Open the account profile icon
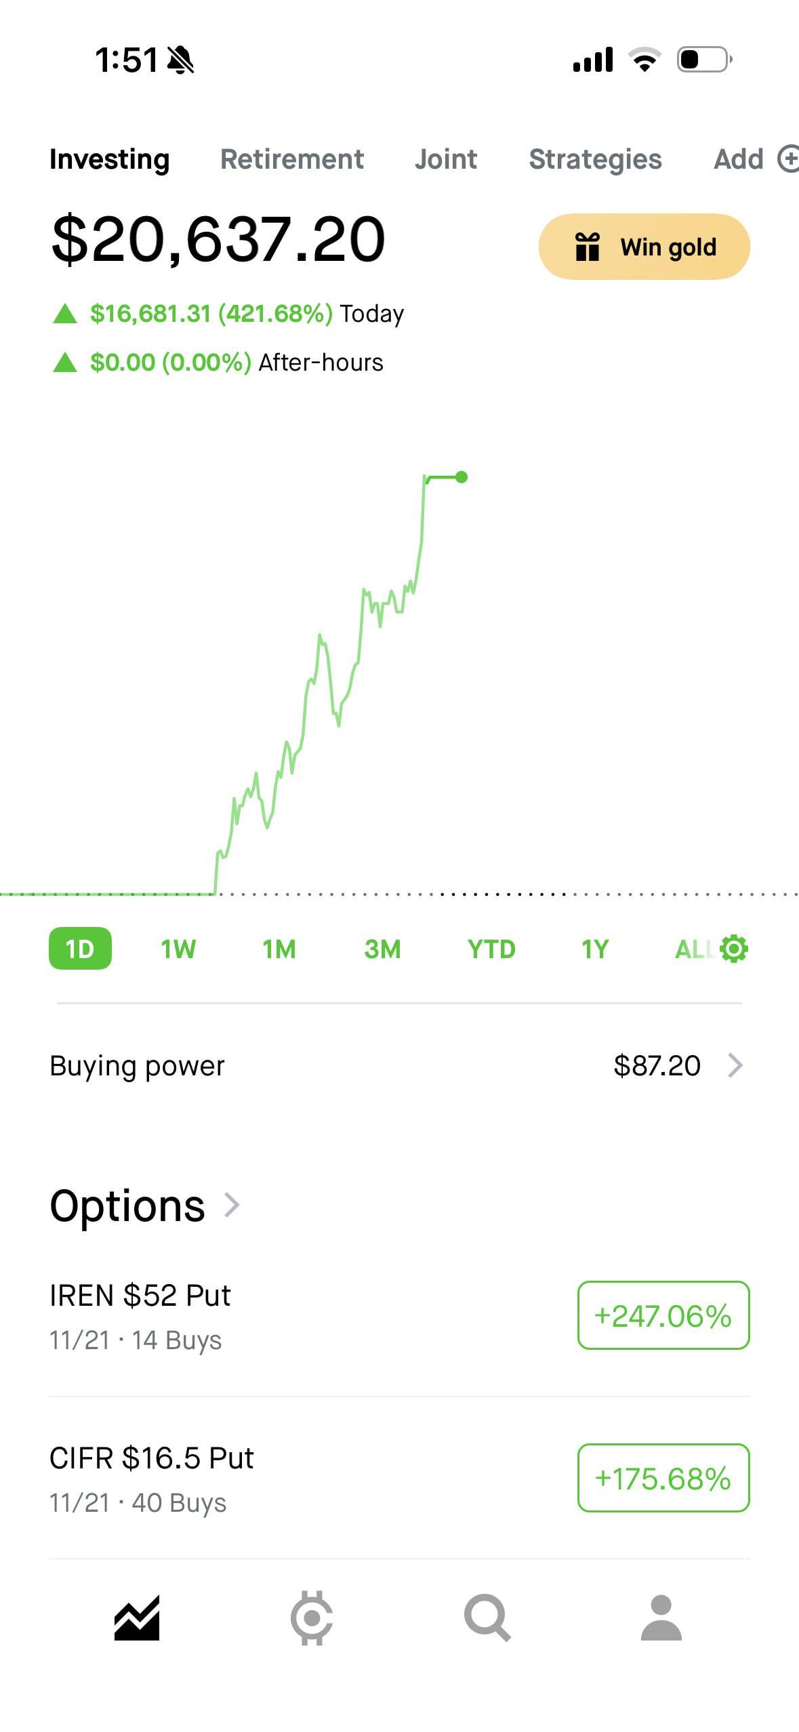This screenshot has height=1732, width=799. click(x=661, y=1618)
